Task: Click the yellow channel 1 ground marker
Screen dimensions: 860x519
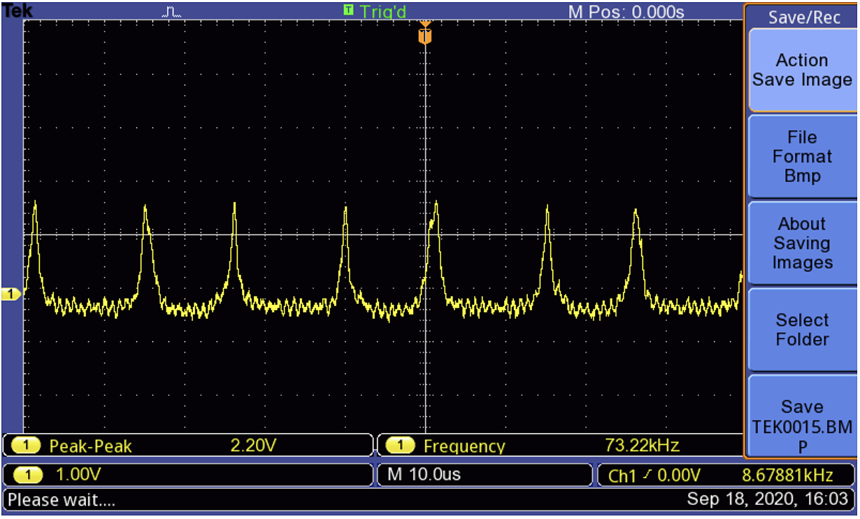Action: click(10, 294)
